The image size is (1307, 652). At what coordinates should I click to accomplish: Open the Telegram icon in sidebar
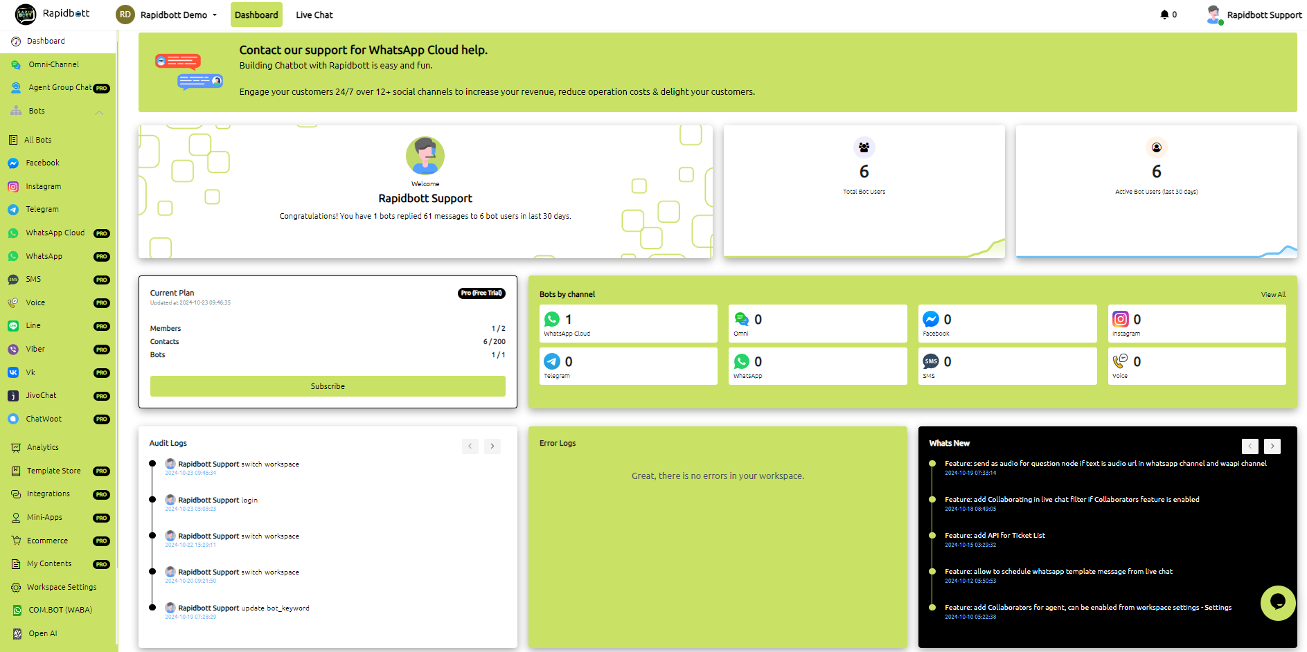(x=13, y=210)
